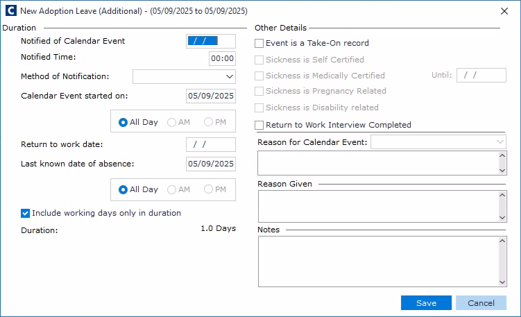Click inside the Notes text area

(x=377, y=261)
